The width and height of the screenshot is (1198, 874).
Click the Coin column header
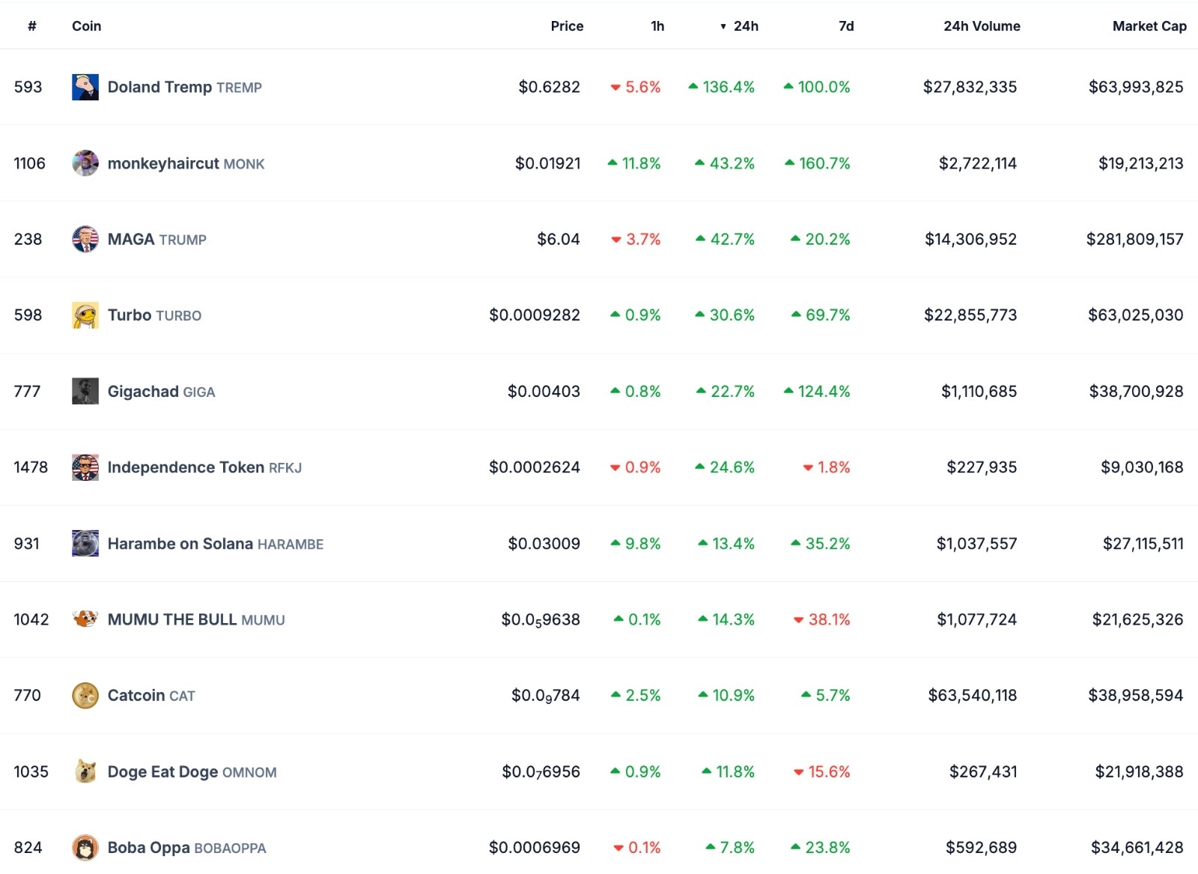point(86,26)
